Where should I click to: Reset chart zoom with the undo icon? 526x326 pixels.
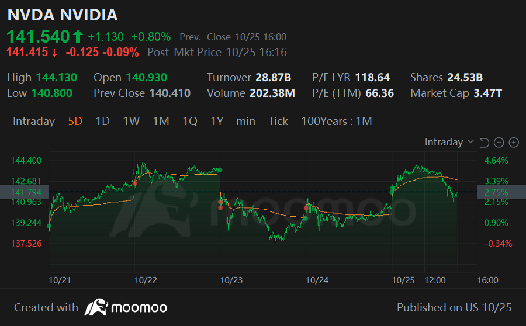[x=484, y=143]
